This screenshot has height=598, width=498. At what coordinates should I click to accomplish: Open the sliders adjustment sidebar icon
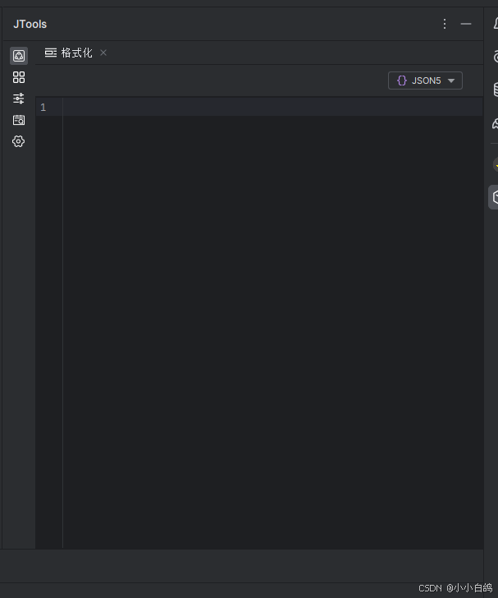point(19,99)
